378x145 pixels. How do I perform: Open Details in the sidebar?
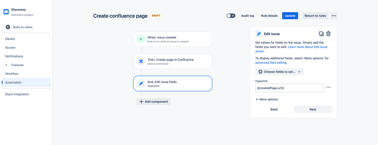(26, 39)
